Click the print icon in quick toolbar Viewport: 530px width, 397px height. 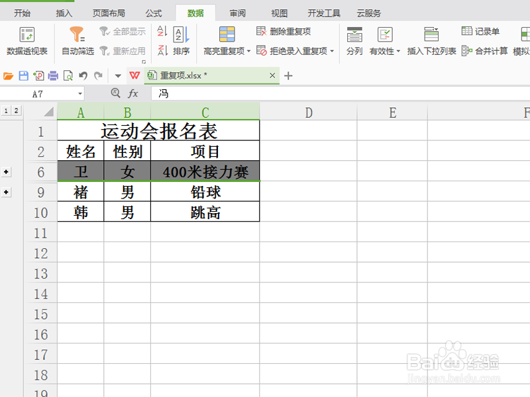[x=53, y=76]
